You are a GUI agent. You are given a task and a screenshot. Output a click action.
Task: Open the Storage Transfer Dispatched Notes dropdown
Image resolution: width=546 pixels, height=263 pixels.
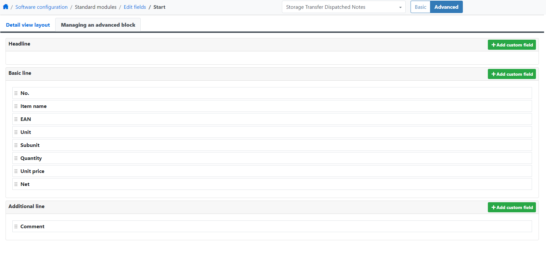(x=344, y=7)
